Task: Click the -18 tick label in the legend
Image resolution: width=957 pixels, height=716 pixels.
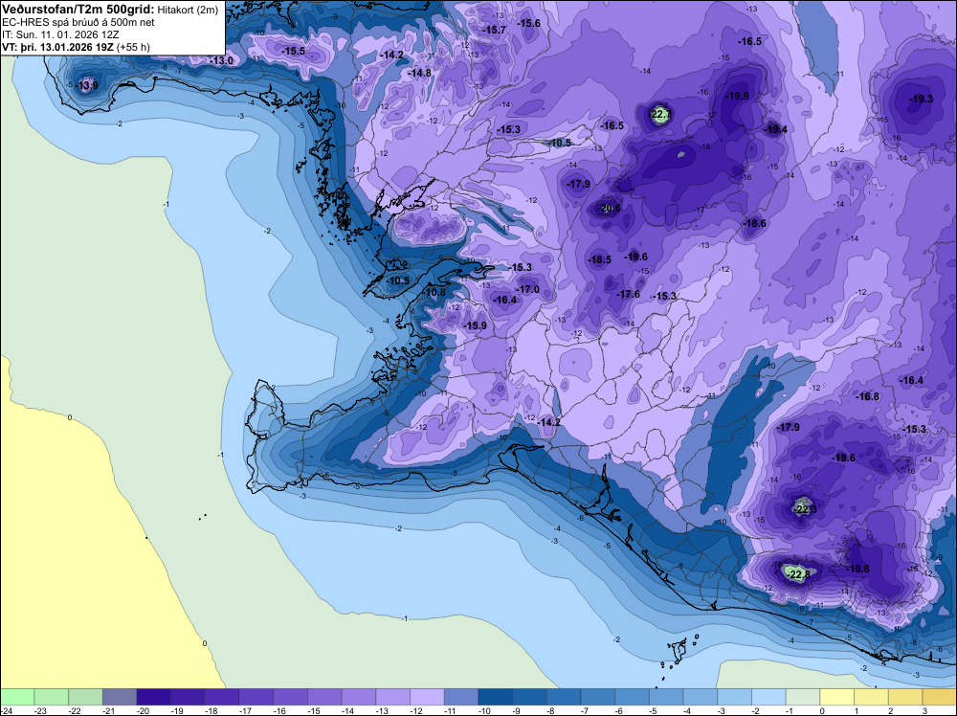Action: [211, 710]
